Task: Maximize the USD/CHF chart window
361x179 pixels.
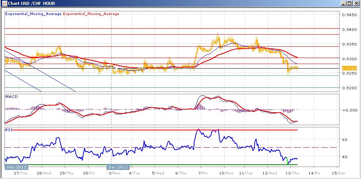Action: tap(350, 4)
